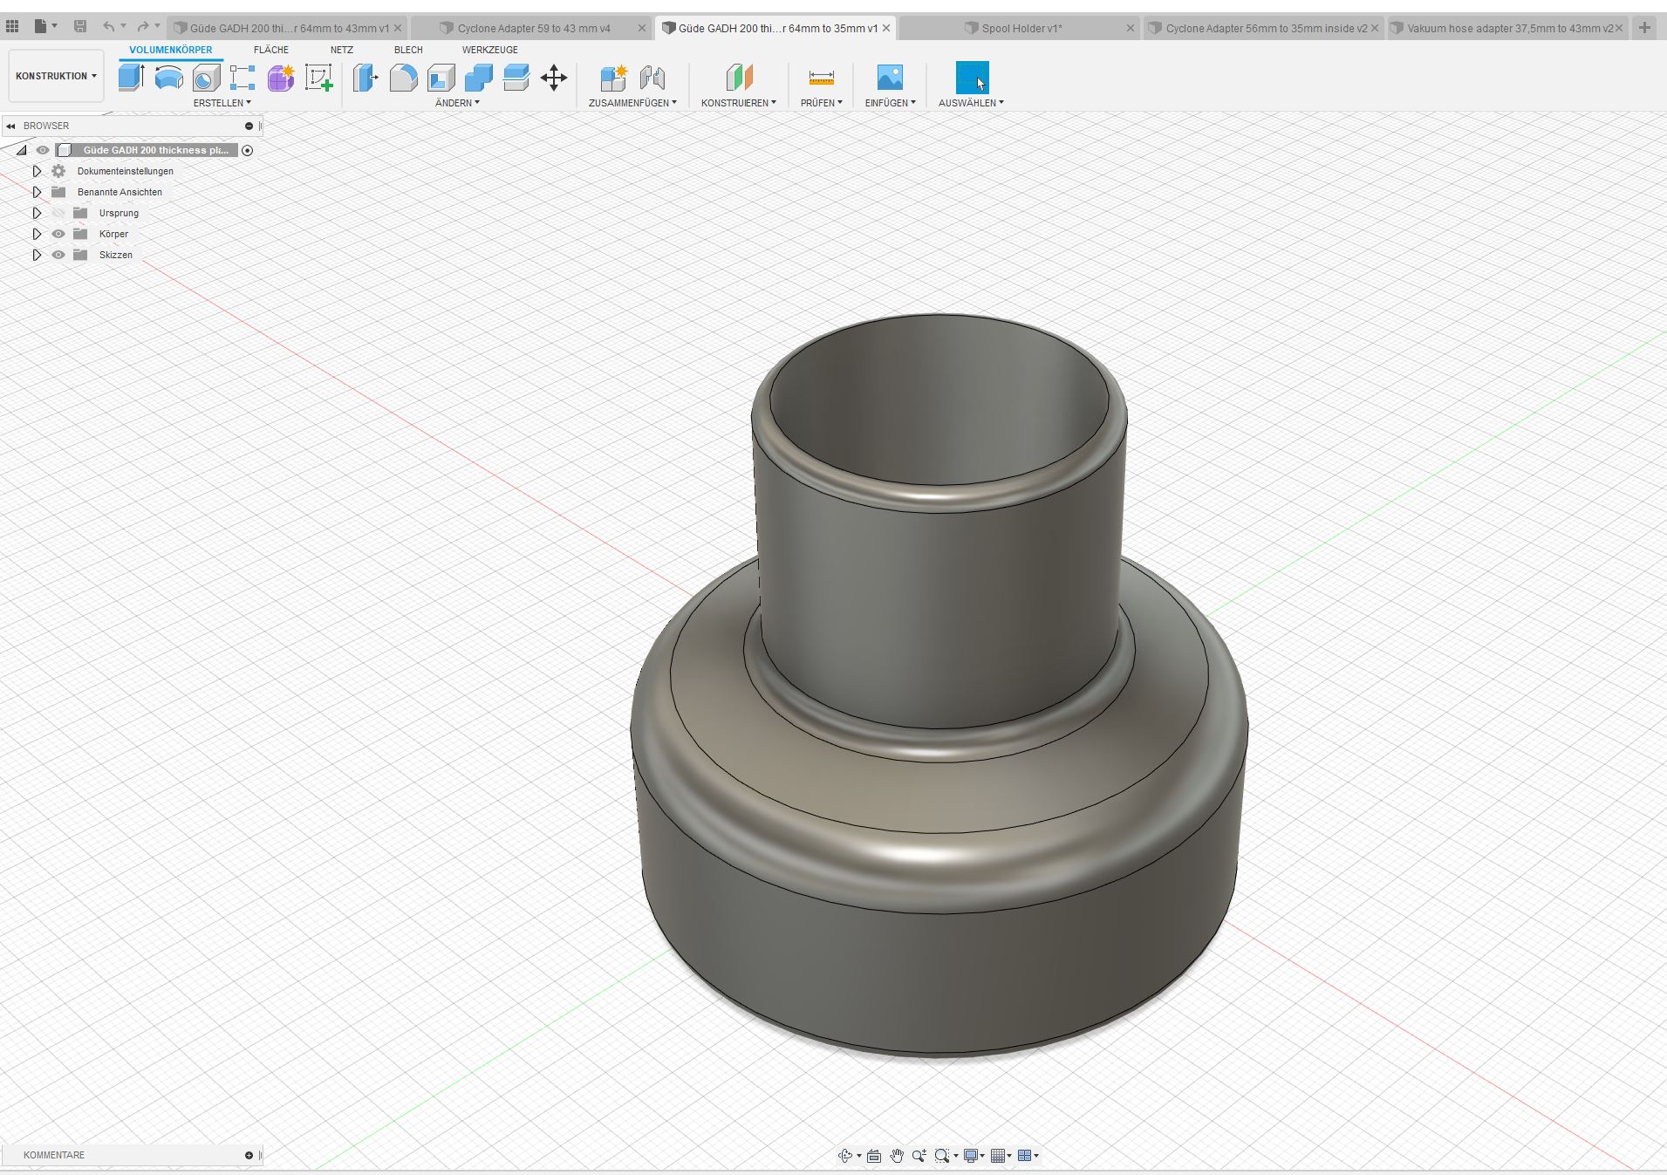The width and height of the screenshot is (1667, 1175).
Task: Toggle visibility of Ursprung folder
Action: [x=58, y=213]
